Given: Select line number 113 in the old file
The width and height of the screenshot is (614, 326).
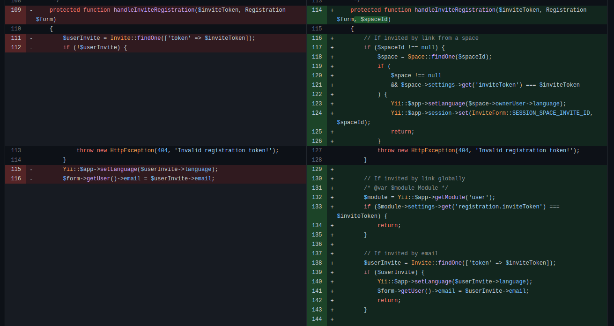Looking at the screenshot, I should pos(15,150).
